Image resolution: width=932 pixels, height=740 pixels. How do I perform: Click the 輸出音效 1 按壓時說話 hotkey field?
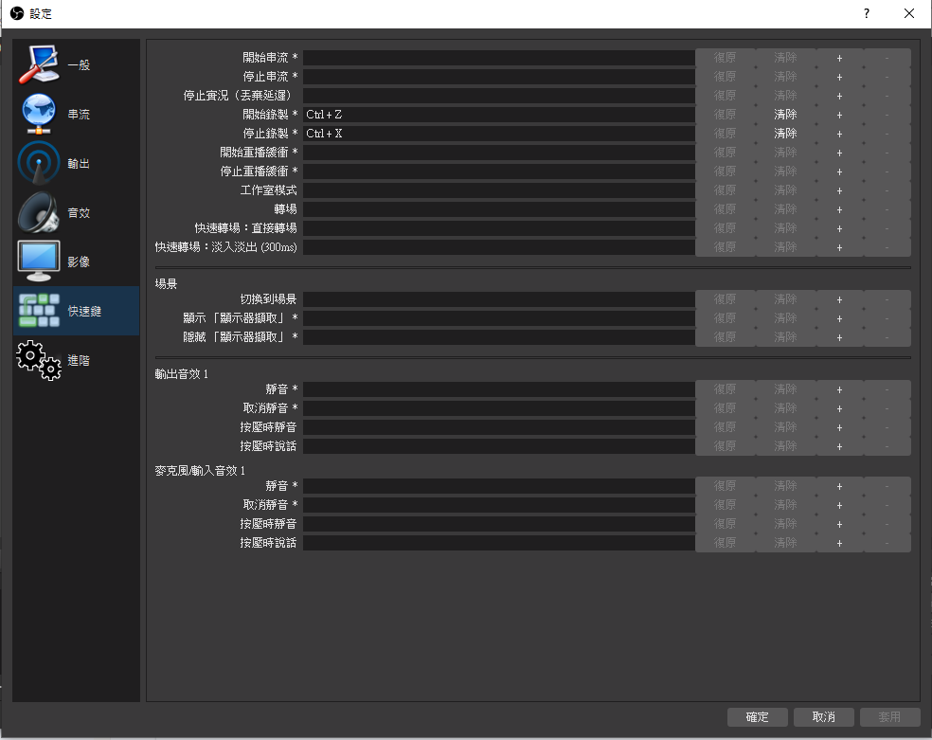[499, 447]
